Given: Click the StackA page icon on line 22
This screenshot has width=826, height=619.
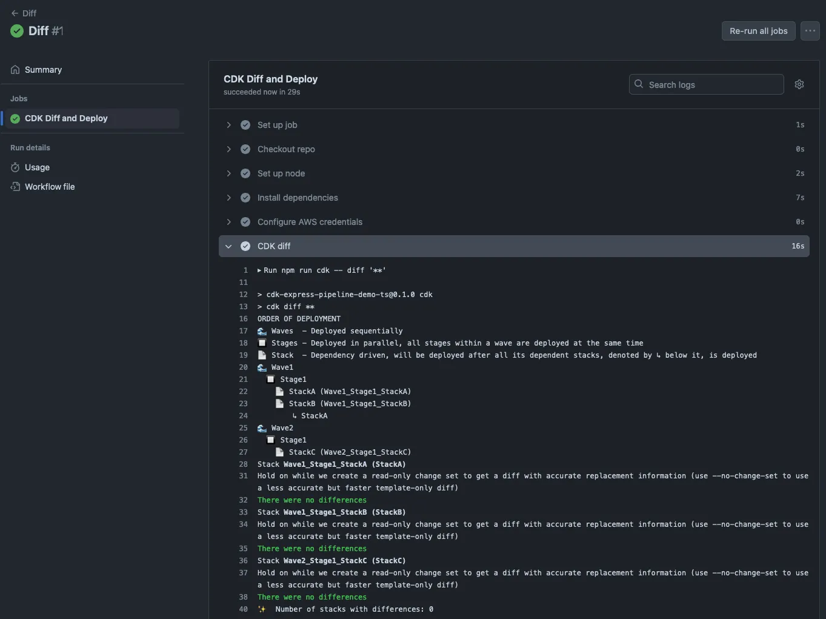Looking at the screenshot, I should click(279, 392).
